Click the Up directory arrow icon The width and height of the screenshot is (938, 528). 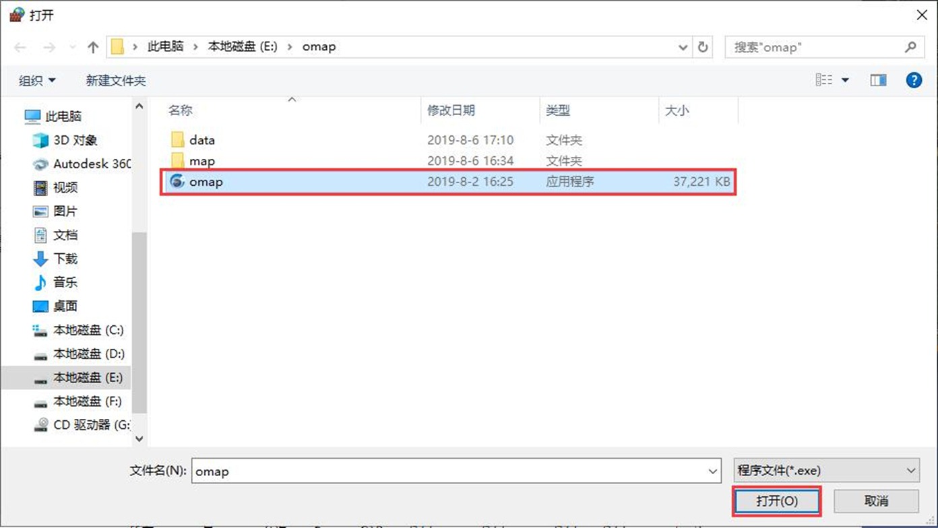tap(93, 47)
